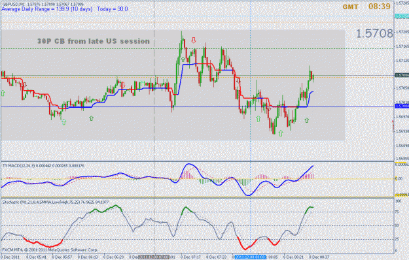Click the Stochastic indicator label
This screenshot has width=409, height=260.
(x=56, y=202)
